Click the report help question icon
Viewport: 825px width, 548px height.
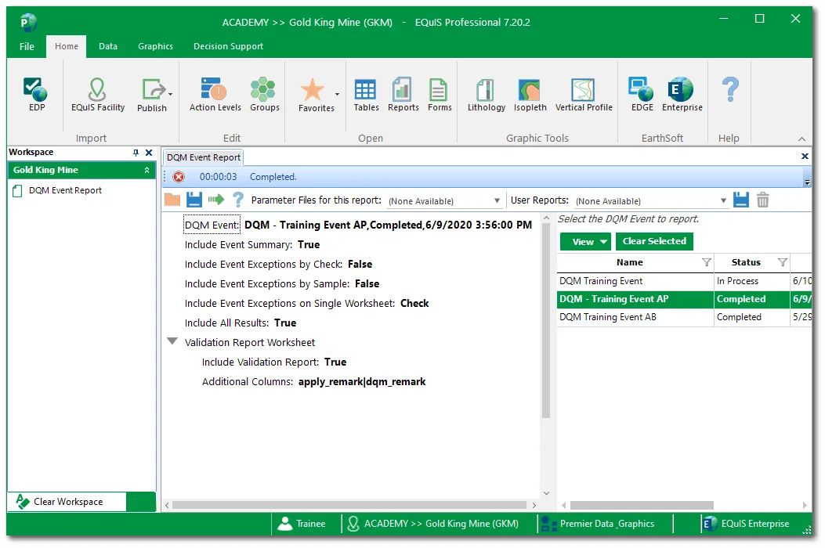coord(238,200)
